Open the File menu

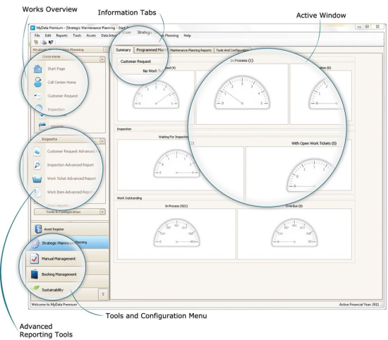pyautogui.click(x=37, y=35)
